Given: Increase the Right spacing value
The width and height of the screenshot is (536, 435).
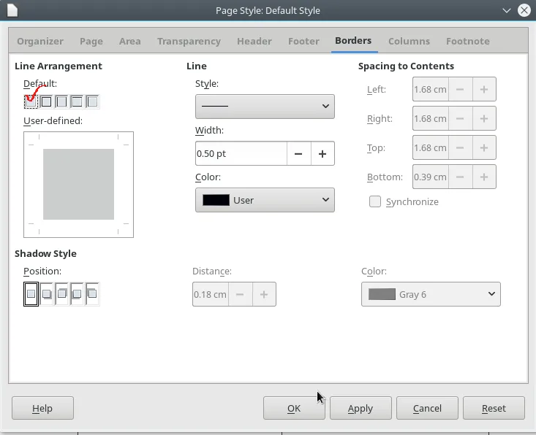Looking at the screenshot, I should pyautogui.click(x=484, y=118).
